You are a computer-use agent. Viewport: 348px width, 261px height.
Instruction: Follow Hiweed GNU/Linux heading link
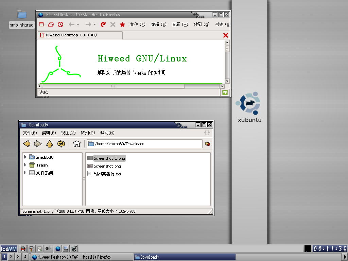pos(142,58)
